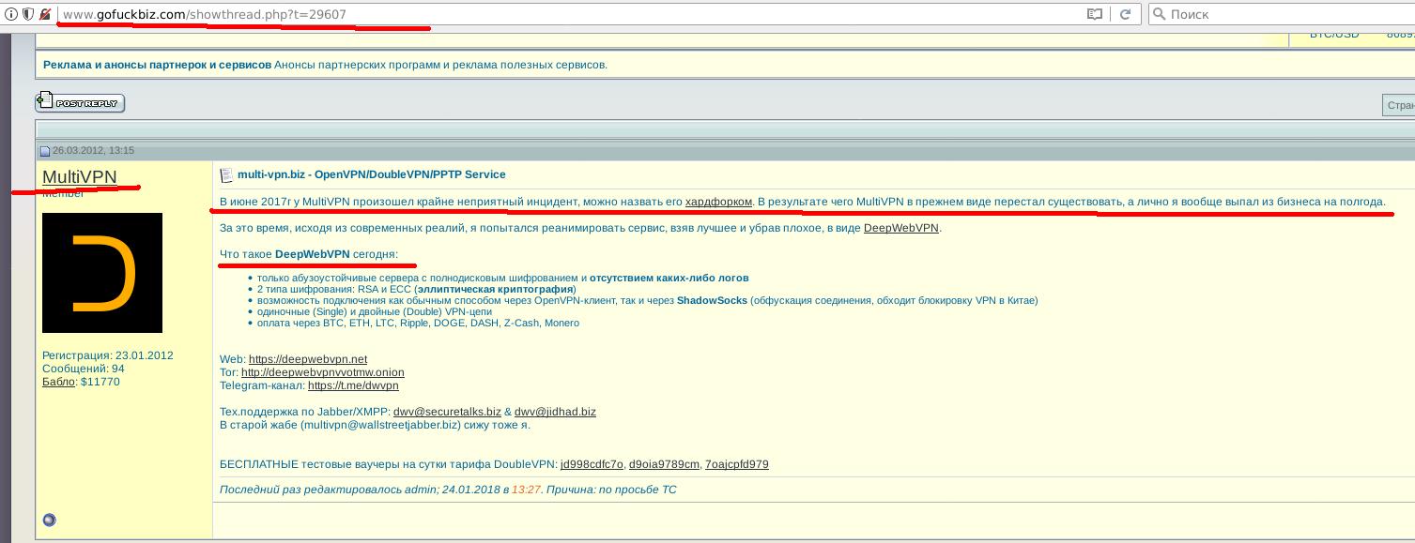This screenshot has height=543, width=1415.
Task: Toggle reader view book icon
Action: [1095, 14]
